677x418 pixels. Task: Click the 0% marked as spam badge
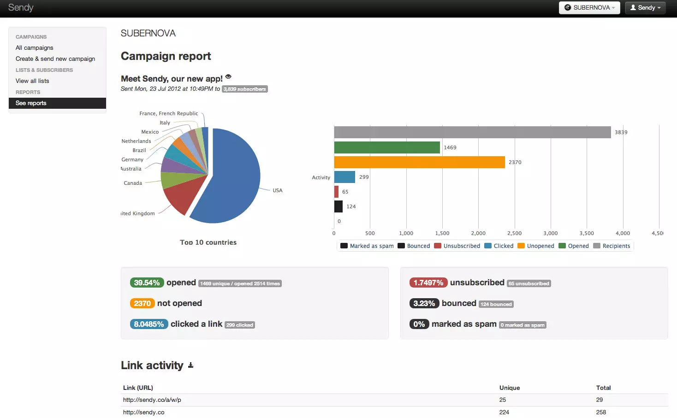tap(419, 324)
